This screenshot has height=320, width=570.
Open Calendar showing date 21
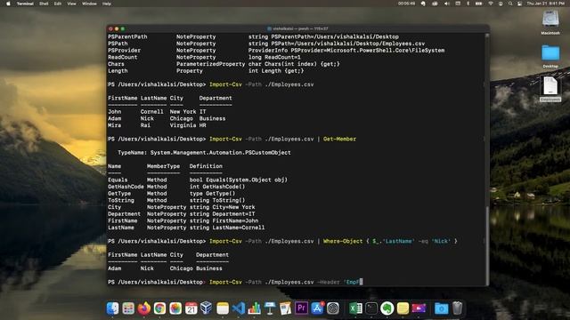tap(191, 308)
